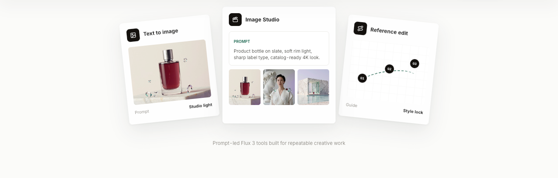This screenshot has width=558, height=178.
Task: Click into the prompt text box
Action: click(279, 48)
